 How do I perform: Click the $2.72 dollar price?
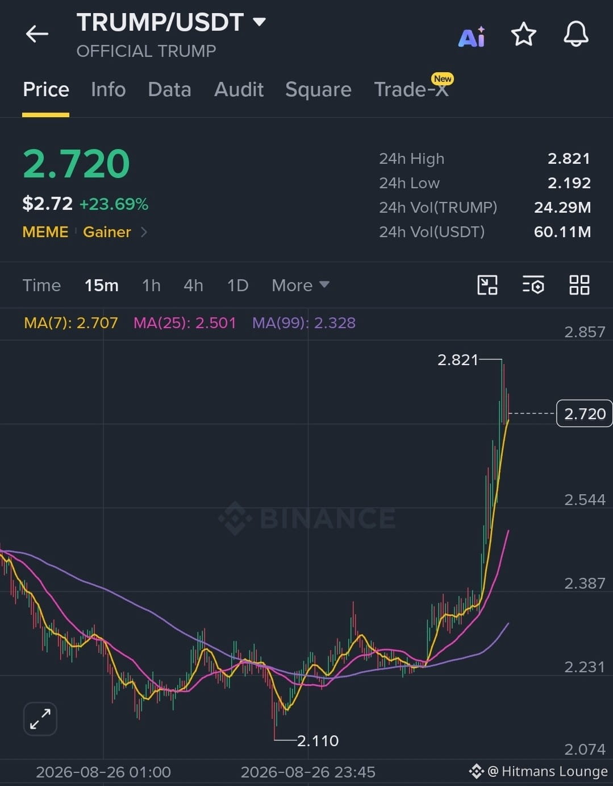48,204
